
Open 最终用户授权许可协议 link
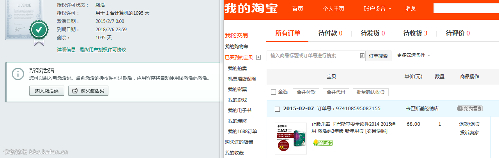[103, 50]
